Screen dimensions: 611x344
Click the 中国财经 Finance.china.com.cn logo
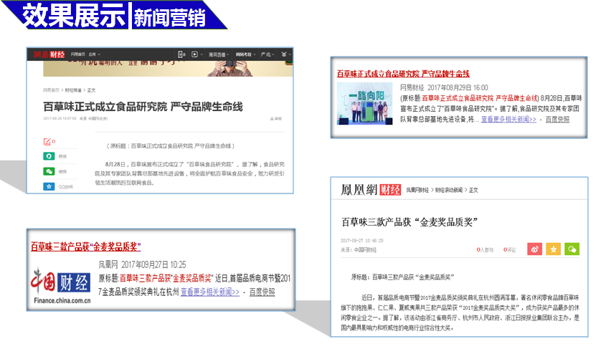[62, 285]
